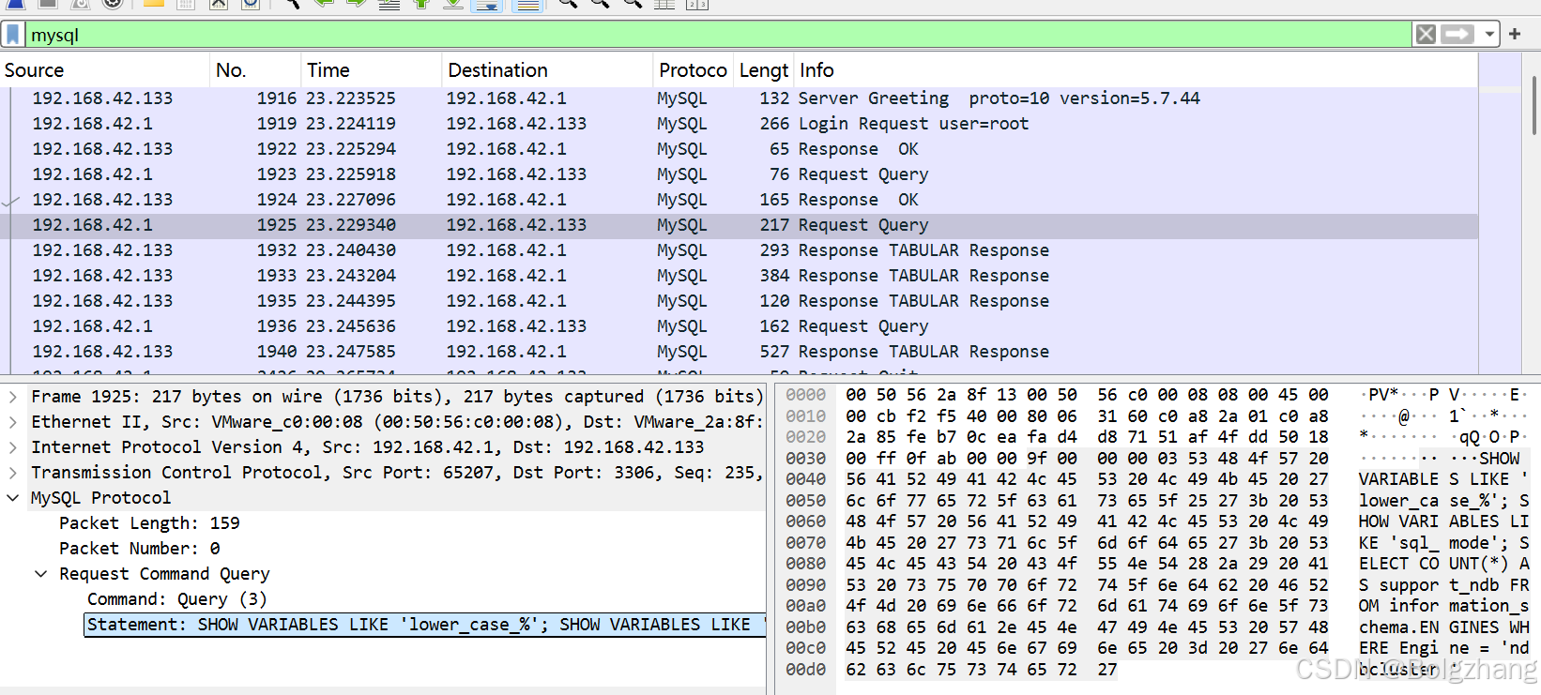Sort packets by the Source column
This screenshot has height=695, width=1541.
[x=105, y=70]
